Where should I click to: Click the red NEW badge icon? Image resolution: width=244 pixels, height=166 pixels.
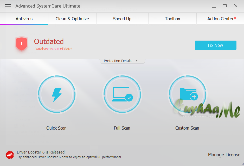[10, 155]
